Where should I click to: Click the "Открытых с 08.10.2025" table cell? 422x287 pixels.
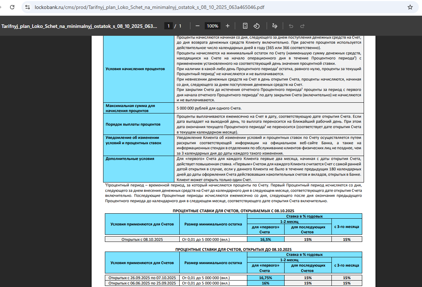point(142,239)
